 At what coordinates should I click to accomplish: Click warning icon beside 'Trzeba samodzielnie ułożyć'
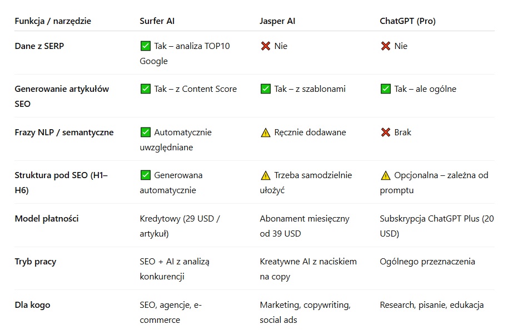pos(265,175)
